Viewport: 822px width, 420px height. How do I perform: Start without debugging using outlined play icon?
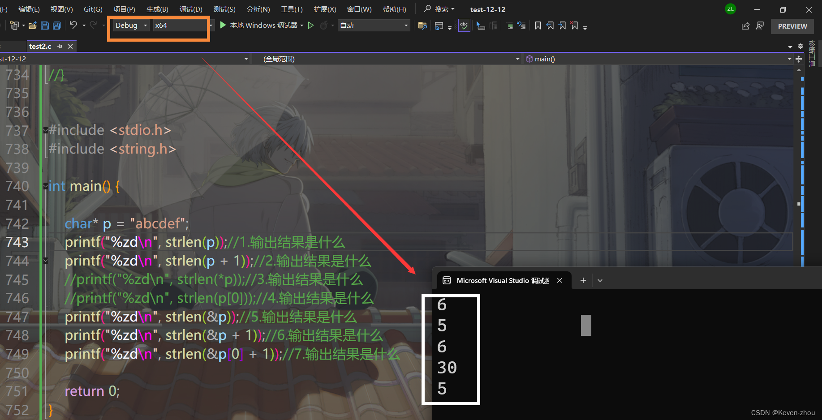(311, 26)
